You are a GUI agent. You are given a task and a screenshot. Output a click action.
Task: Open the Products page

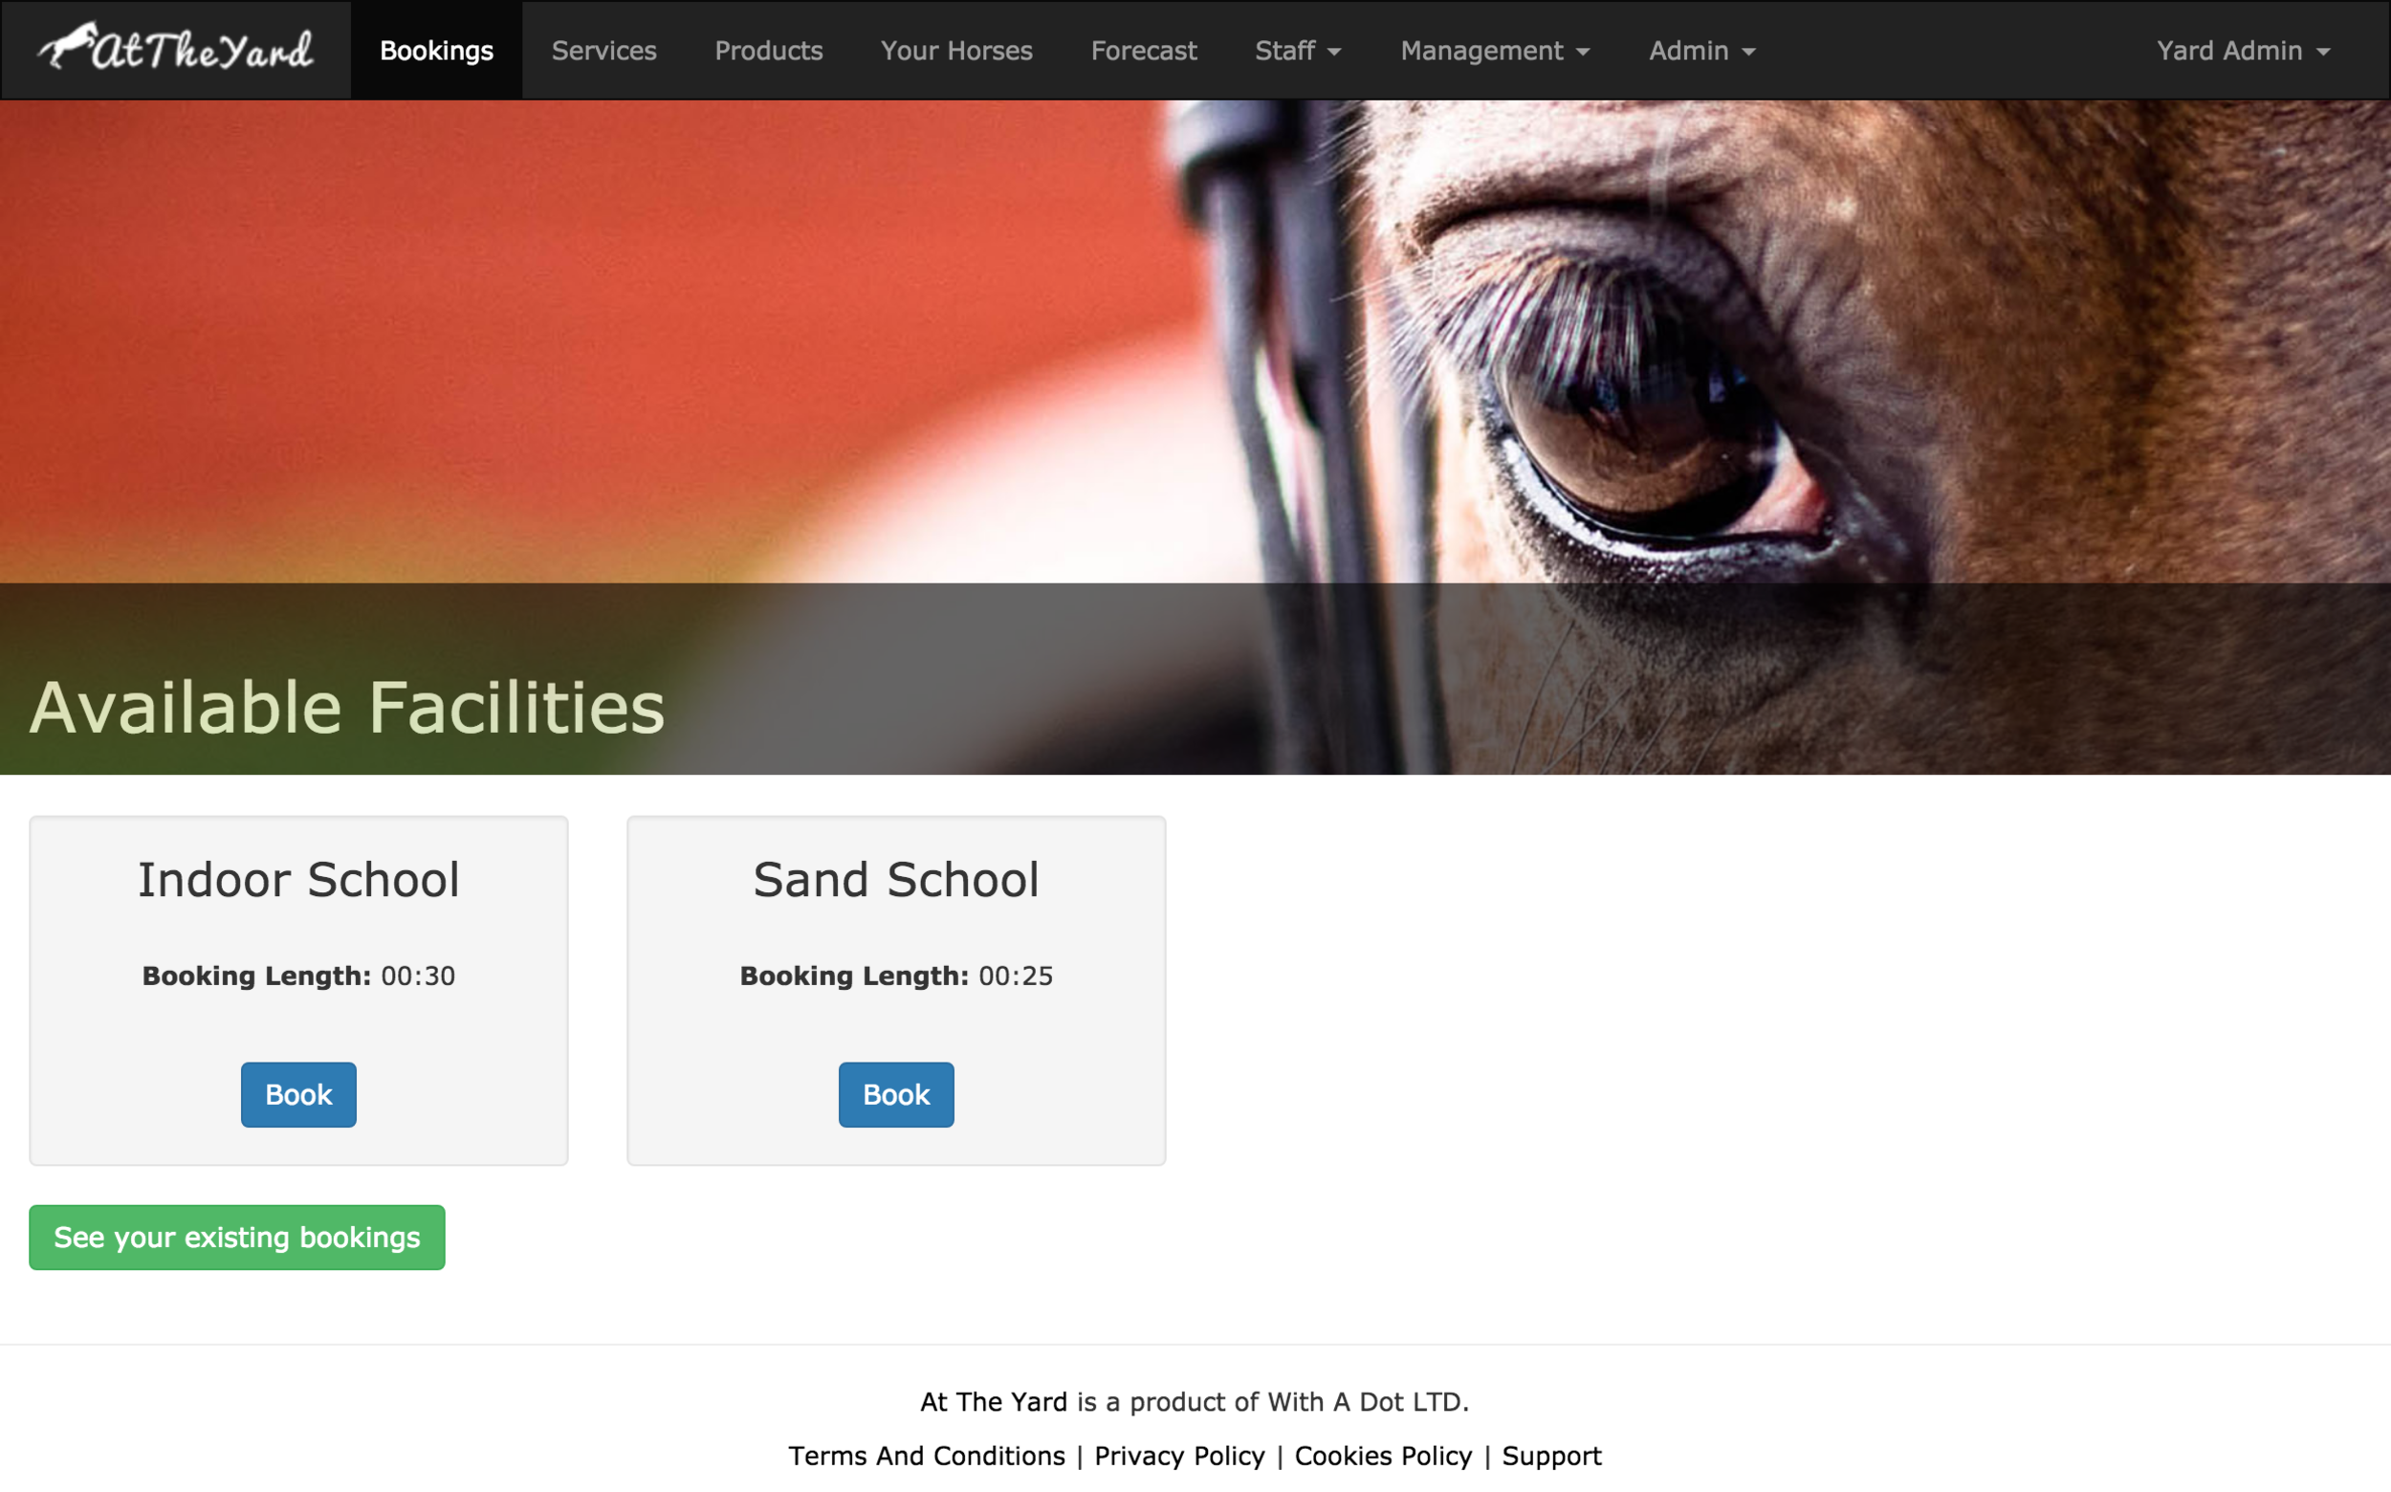769,51
